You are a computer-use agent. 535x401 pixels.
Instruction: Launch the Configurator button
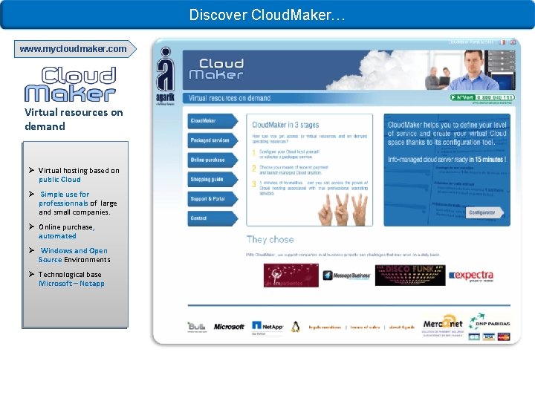click(x=484, y=212)
